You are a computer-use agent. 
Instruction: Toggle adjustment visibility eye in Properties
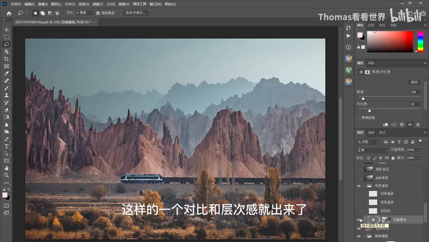pos(410,125)
